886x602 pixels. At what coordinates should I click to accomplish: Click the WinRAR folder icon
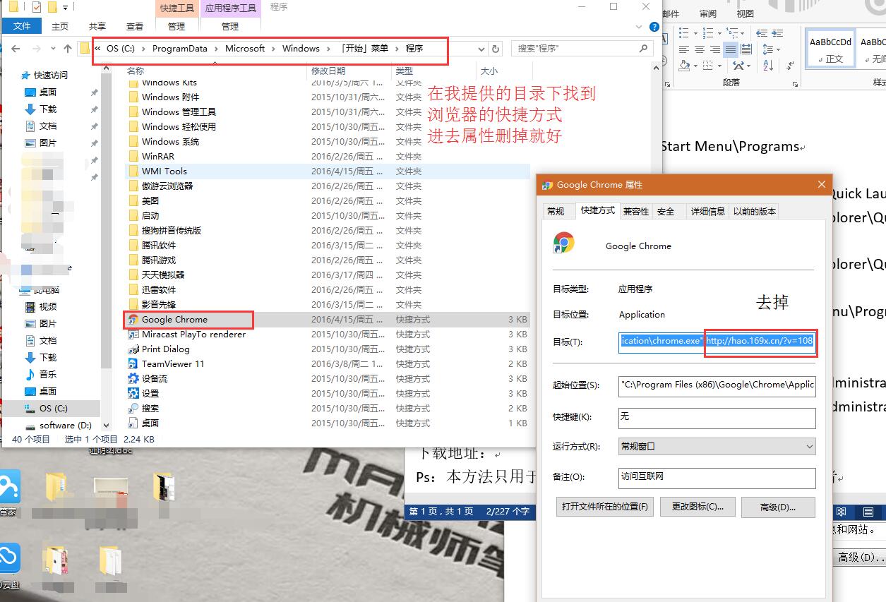tap(133, 157)
